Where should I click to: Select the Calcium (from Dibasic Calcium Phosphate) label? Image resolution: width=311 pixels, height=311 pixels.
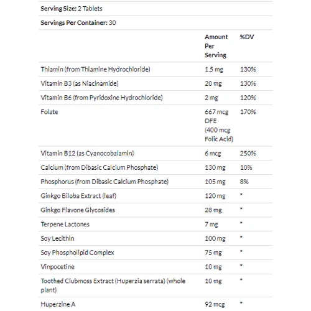(x=100, y=167)
